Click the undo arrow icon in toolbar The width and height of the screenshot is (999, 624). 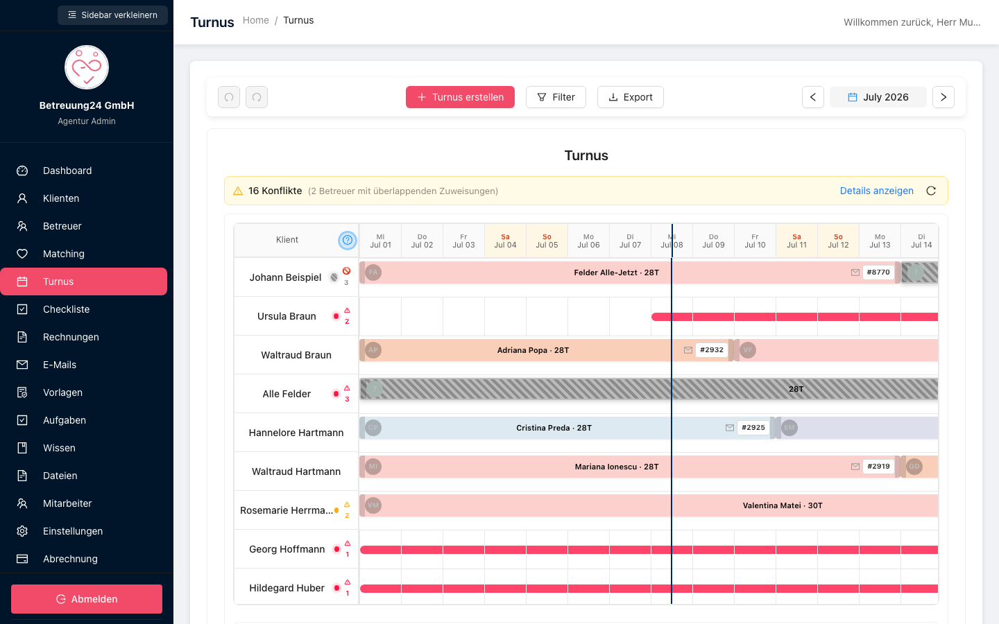[229, 97]
